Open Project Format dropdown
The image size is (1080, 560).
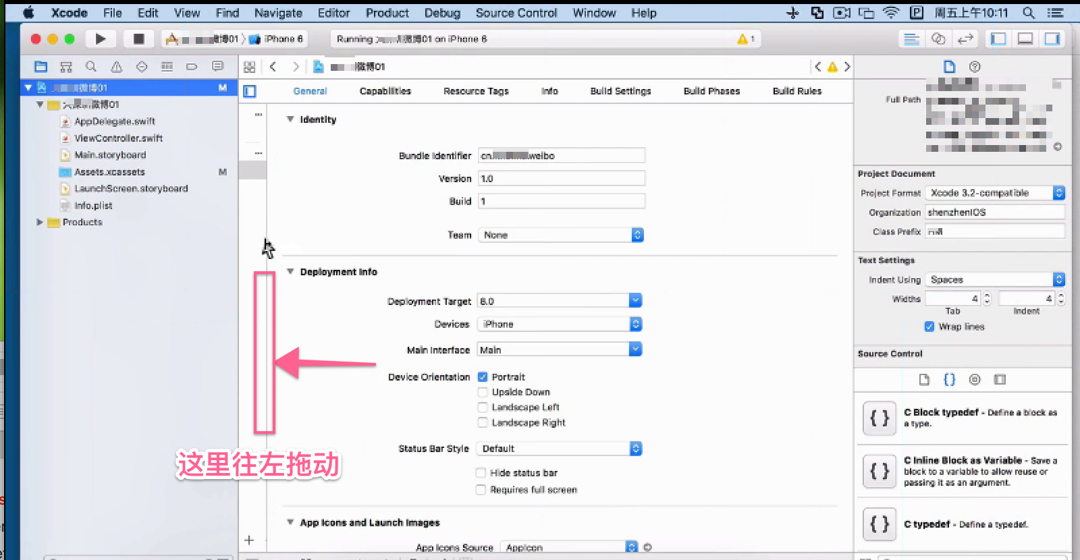[995, 193]
